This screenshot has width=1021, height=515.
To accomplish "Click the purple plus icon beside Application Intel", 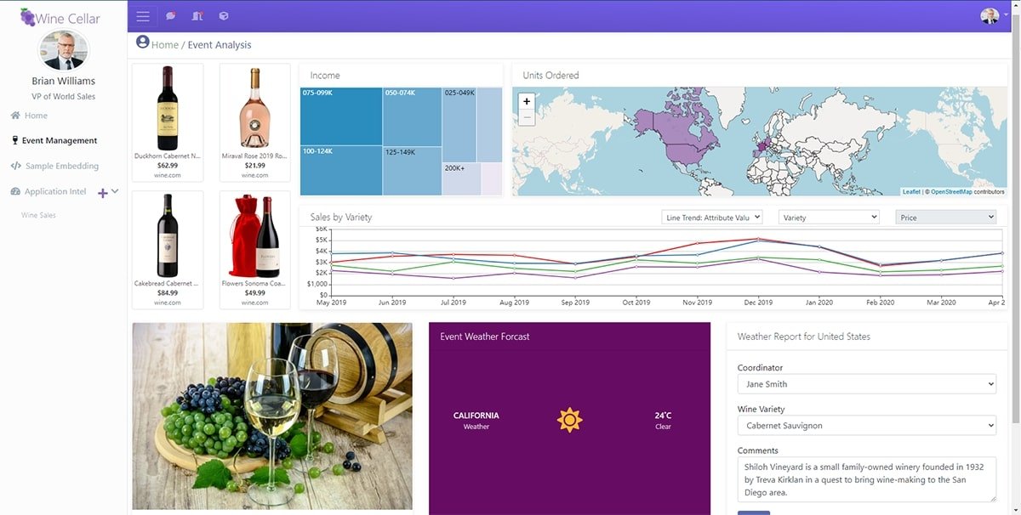I will point(103,194).
